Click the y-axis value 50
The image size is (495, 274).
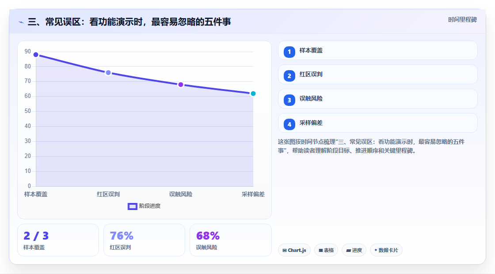coord(28,111)
